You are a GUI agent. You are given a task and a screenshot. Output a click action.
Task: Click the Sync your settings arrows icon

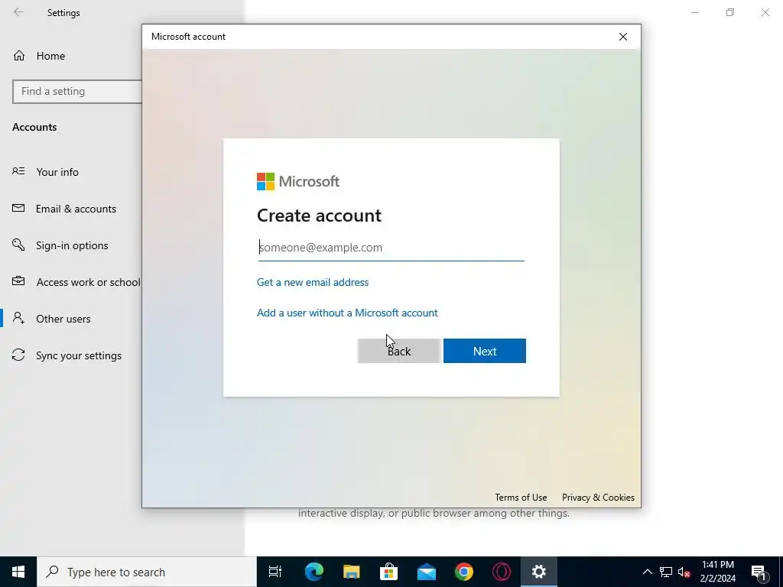18,355
